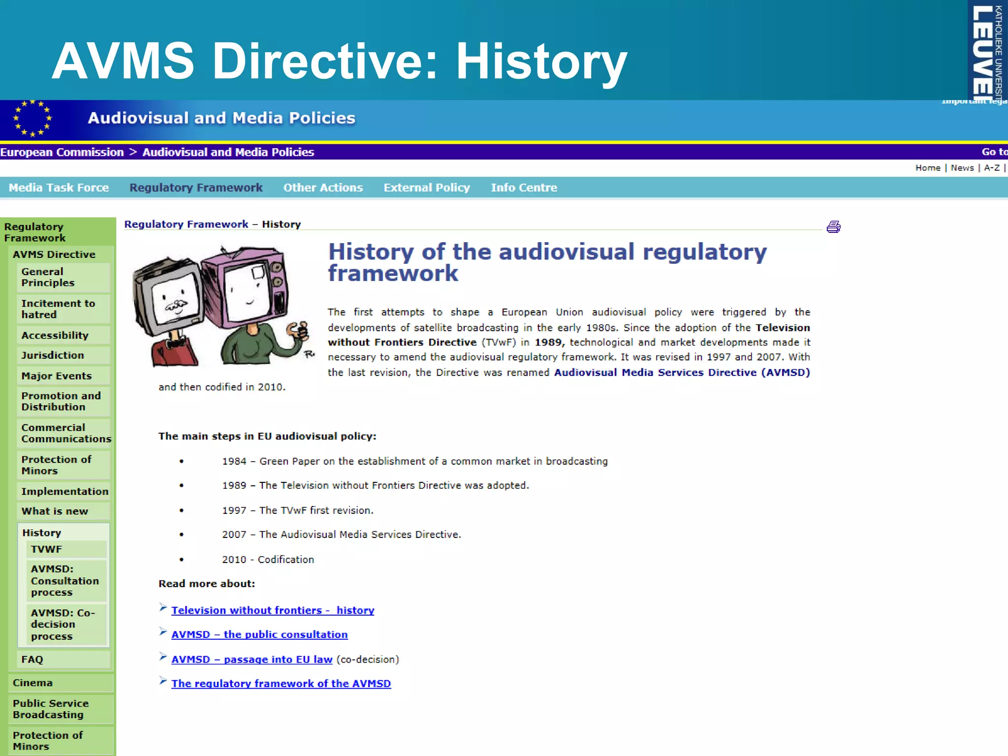Open the Info Centre menu
Image resolution: width=1008 pixels, height=756 pixels.
point(524,188)
